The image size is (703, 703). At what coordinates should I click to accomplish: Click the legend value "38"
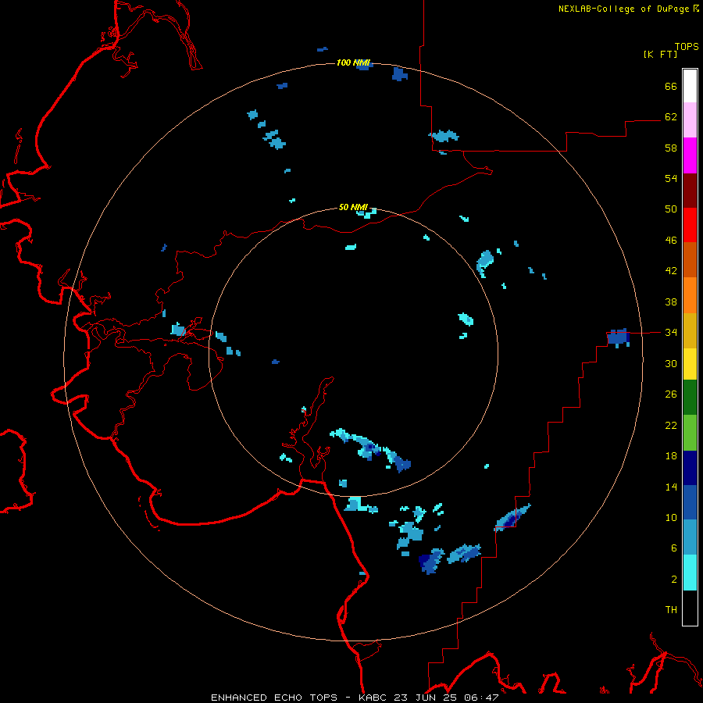click(x=671, y=302)
